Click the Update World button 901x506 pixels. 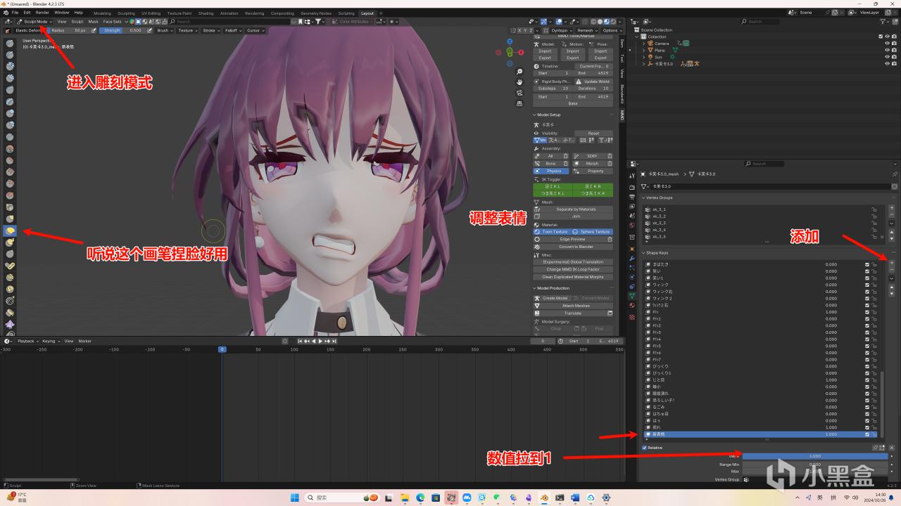coord(594,82)
